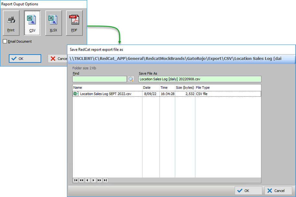Viewport: 296px width, 197px height.
Task: Run search with the magnifier icon
Action: 131,79
